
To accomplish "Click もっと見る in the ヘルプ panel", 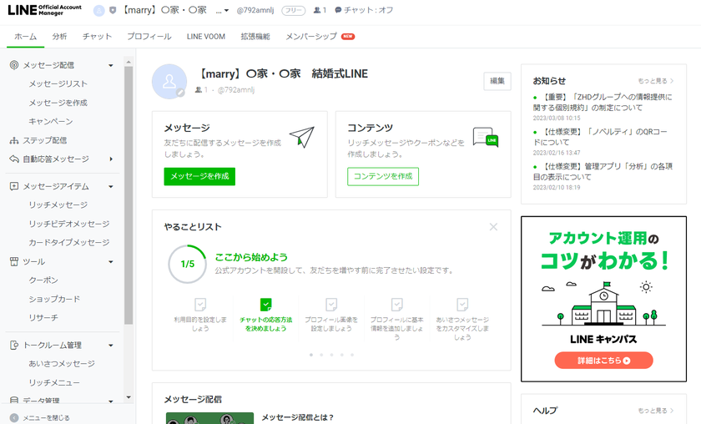I will pyautogui.click(x=655, y=411).
